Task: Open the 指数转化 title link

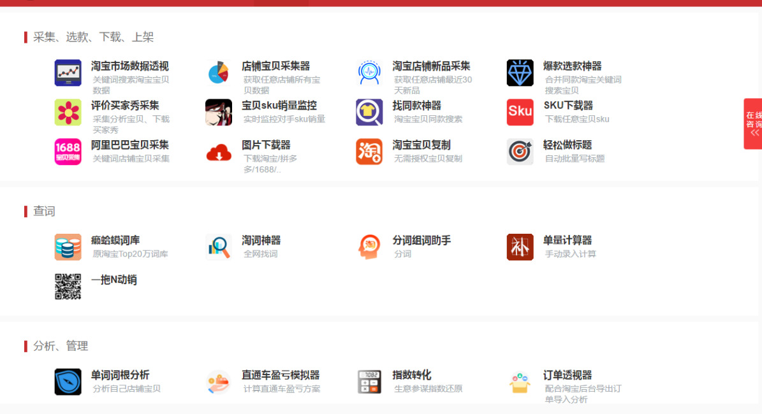Action: tap(412, 375)
